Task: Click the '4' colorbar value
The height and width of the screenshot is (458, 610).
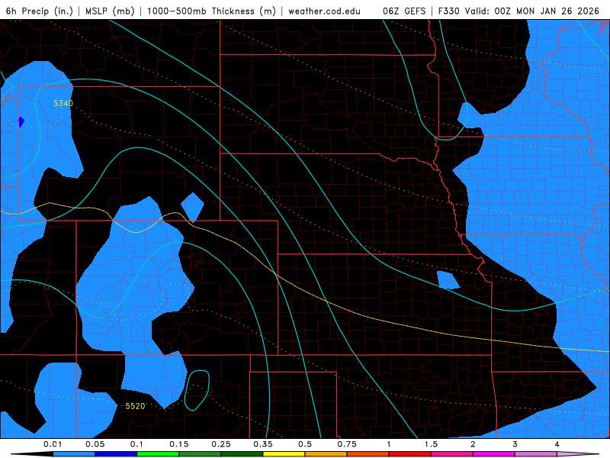Action: click(x=557, y=444)
